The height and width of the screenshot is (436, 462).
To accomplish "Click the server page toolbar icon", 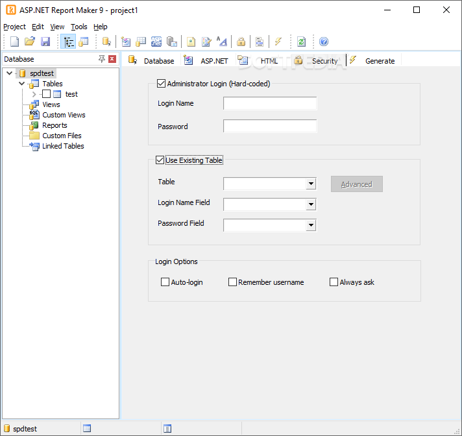I will (172, 42).
